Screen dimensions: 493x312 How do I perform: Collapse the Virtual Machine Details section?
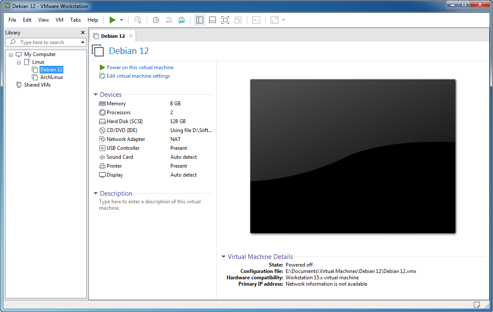click(224, 257)
